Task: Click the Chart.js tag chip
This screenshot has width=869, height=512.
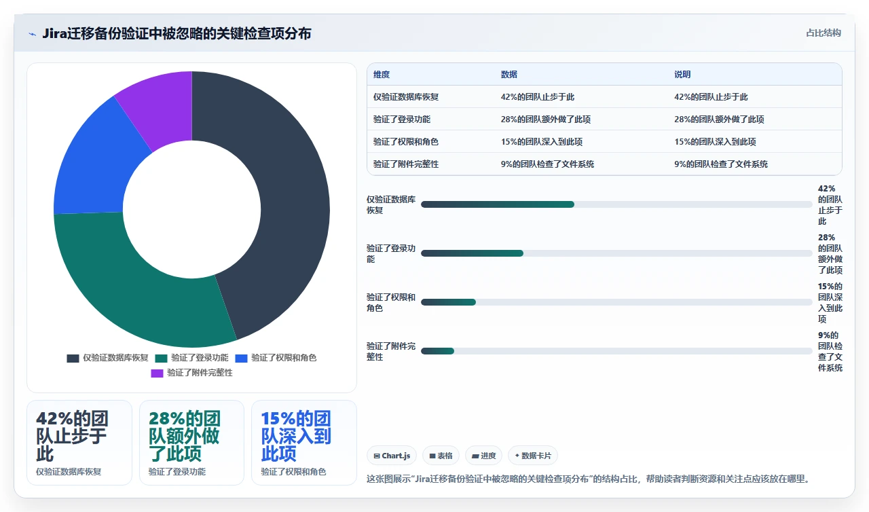Action: (392, 456)
